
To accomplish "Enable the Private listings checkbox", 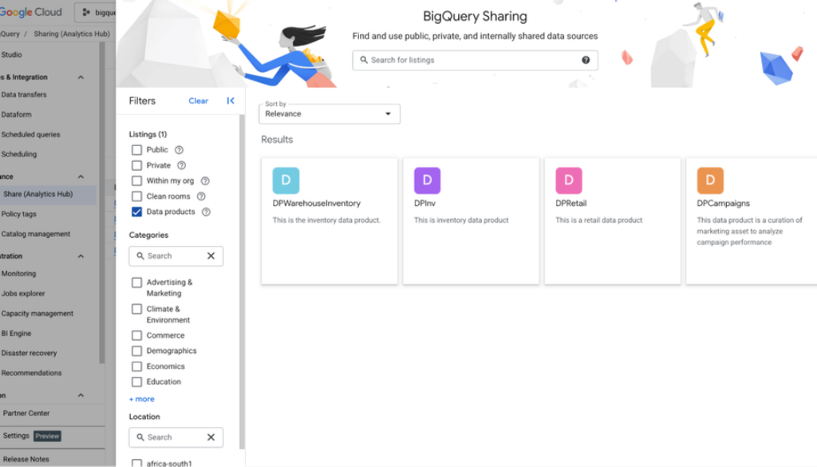I will (136, 165).
